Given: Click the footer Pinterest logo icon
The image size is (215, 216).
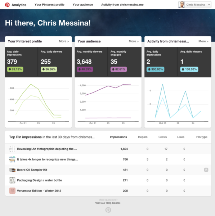Looking at the screenshot, I should coord(108,210).
